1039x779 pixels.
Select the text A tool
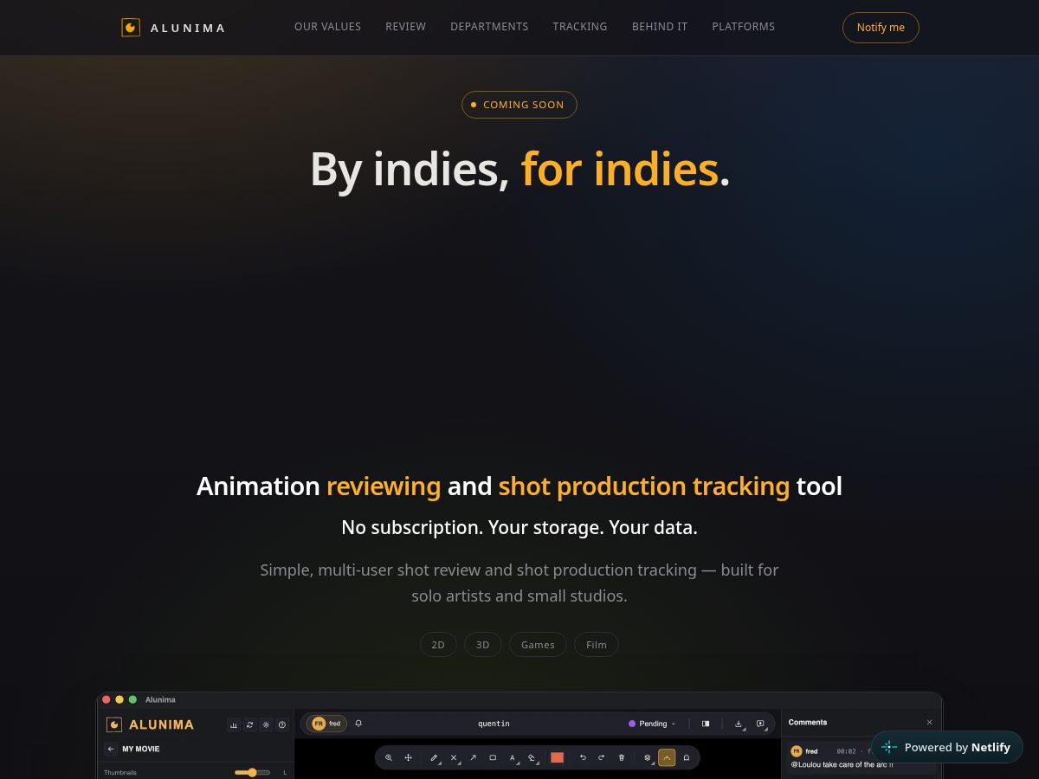click(x=513, y=757)
